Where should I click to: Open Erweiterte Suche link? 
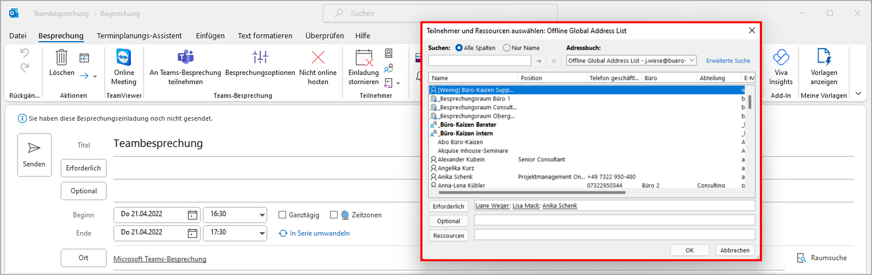[x=728, y=60]
